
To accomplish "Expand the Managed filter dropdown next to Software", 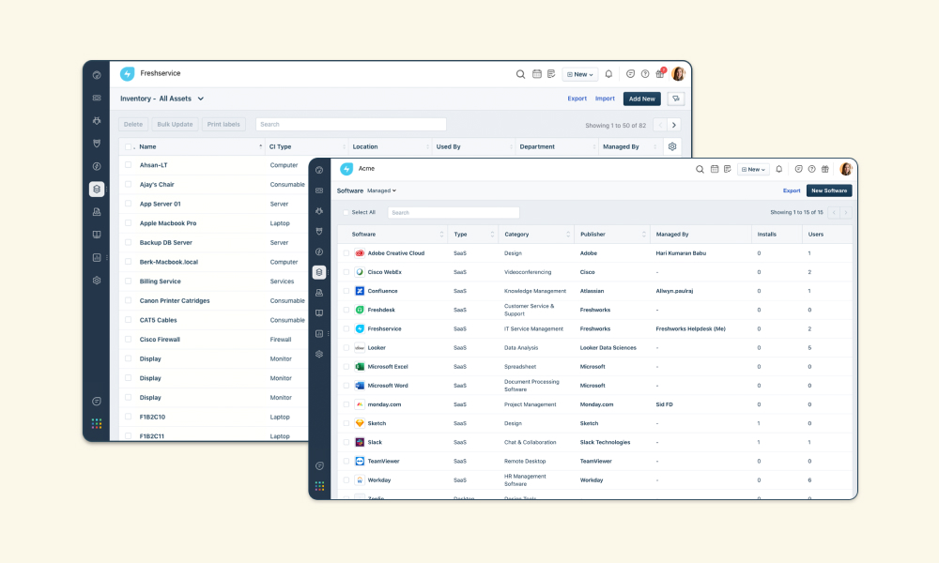I will click(x=381, y=190).
